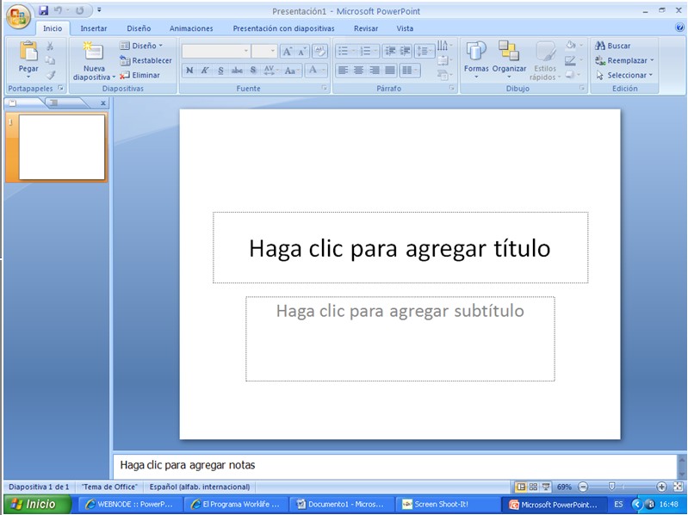Toggle bold N formatting
The width and height of the screenshot is (688, 515).
pos(189,70)
